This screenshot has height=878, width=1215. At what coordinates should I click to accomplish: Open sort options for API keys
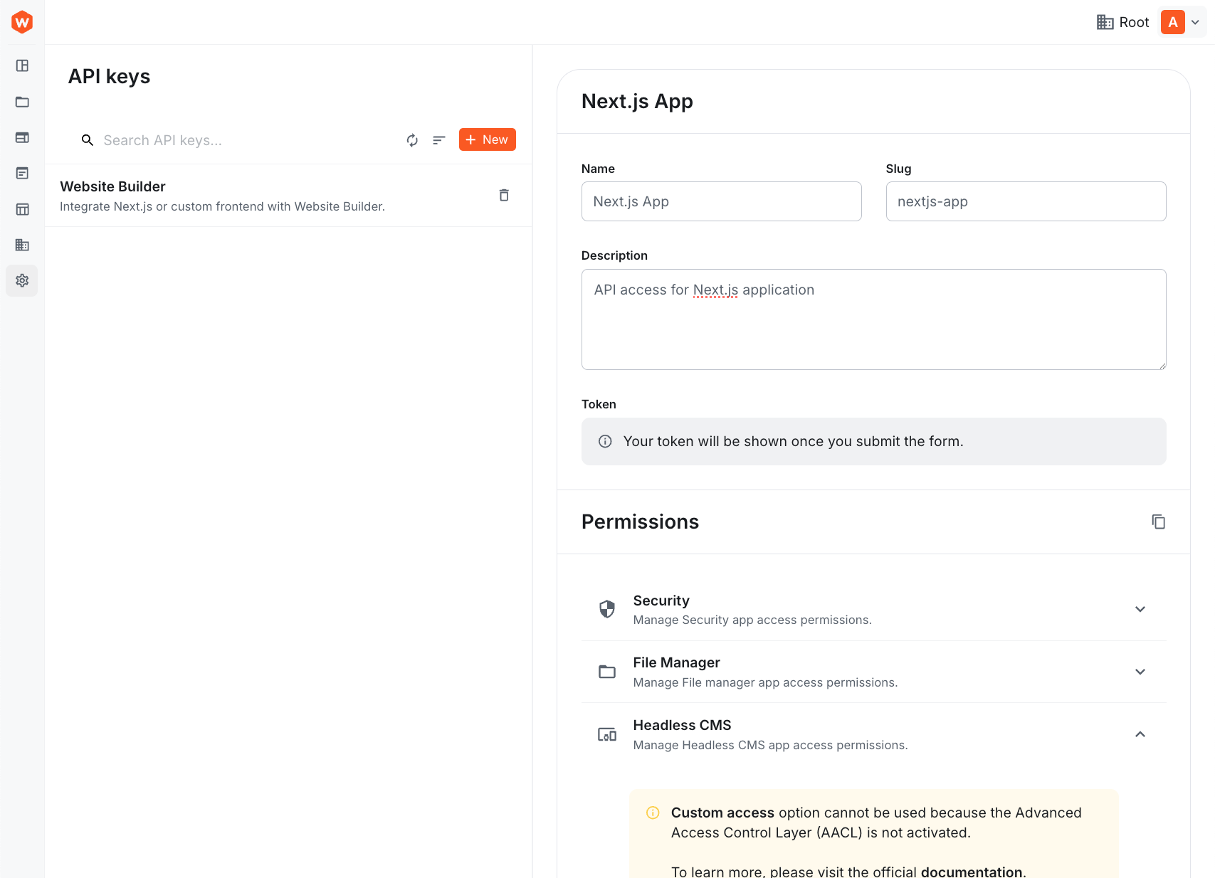click(x=438, y=140)
